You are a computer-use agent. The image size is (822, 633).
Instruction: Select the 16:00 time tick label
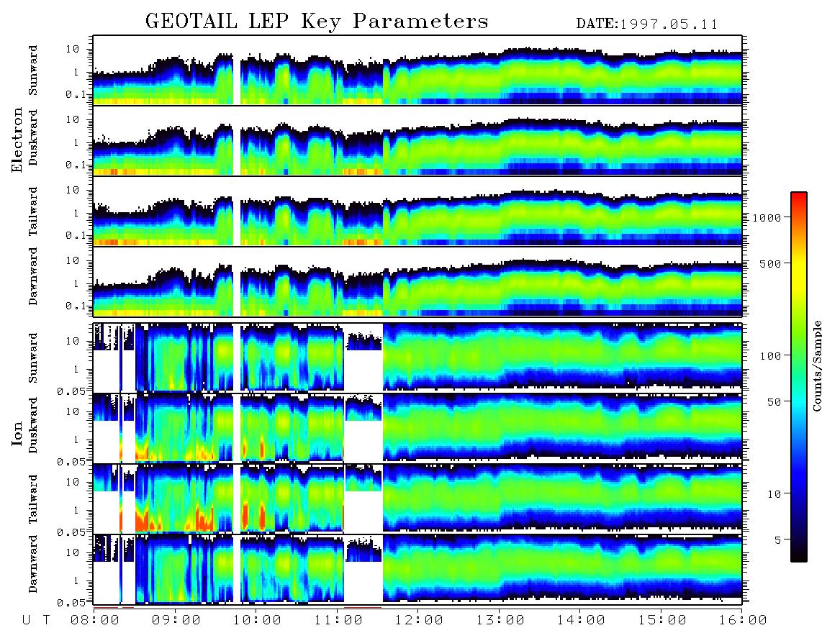pos(743,620)
